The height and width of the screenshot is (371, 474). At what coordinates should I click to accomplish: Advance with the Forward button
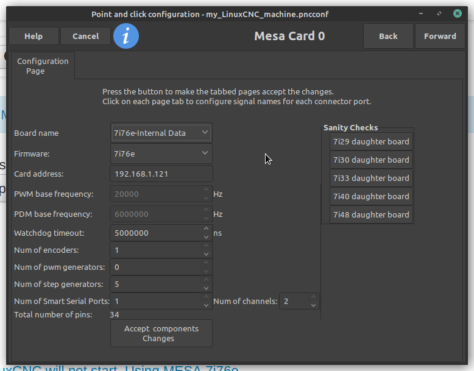tap(440, 37)
